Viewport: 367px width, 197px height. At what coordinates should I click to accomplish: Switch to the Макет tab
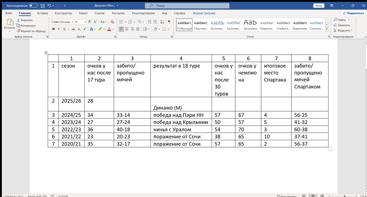(83, 13)
